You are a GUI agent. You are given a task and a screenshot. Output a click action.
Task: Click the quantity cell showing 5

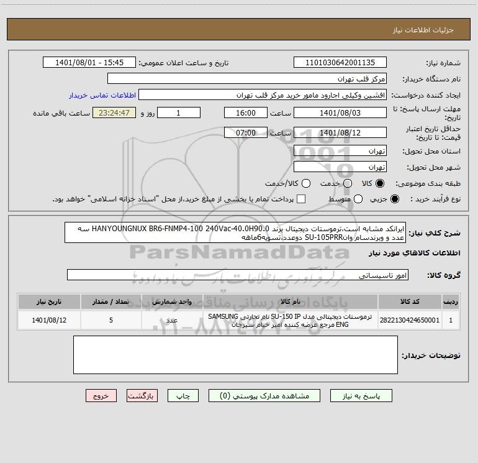pyautogui.click(x=111, y=320)
